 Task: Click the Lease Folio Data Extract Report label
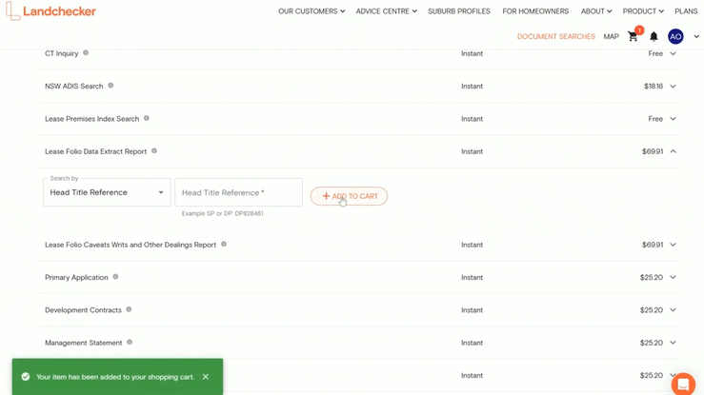click(x=95, y=151)
